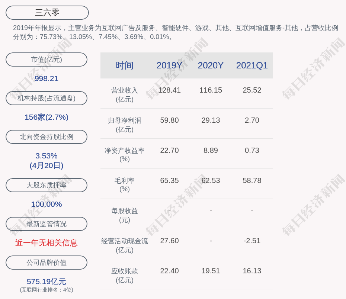
Task: Click the 公司品牌价值 pill
Action: (47, 263)
